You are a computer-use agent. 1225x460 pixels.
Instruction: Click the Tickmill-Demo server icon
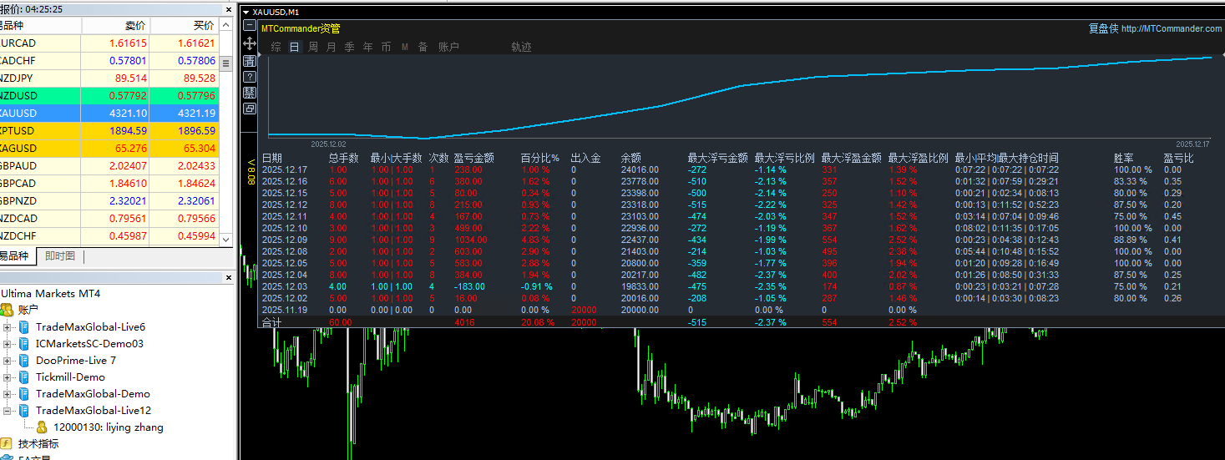tap(24, 377)
